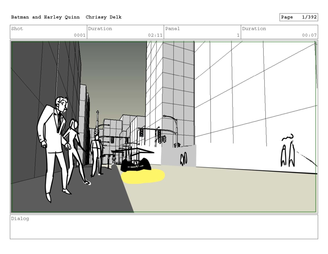Click the "Panel" field label
328x254 pixels.
[172, 29]
